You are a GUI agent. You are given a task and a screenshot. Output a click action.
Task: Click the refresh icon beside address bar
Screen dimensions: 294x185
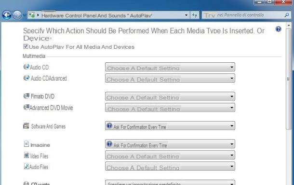[195, 15]
